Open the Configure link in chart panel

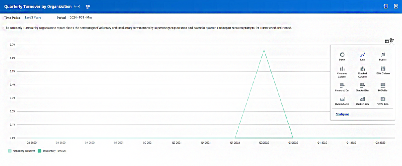pyautogui.click(x=342, y=114)
